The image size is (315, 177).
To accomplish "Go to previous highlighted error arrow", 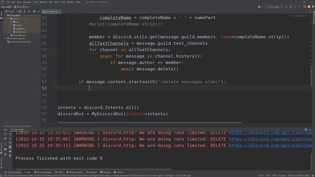I will [307, 16].
